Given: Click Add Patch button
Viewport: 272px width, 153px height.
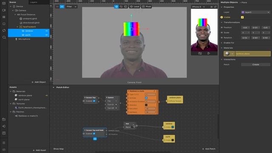Looking at the screenshot, I should coord(209,149).
